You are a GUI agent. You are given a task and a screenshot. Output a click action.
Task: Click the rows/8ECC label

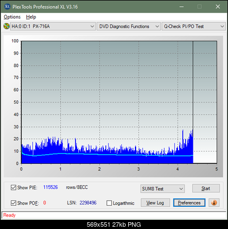tap(77, 187)
